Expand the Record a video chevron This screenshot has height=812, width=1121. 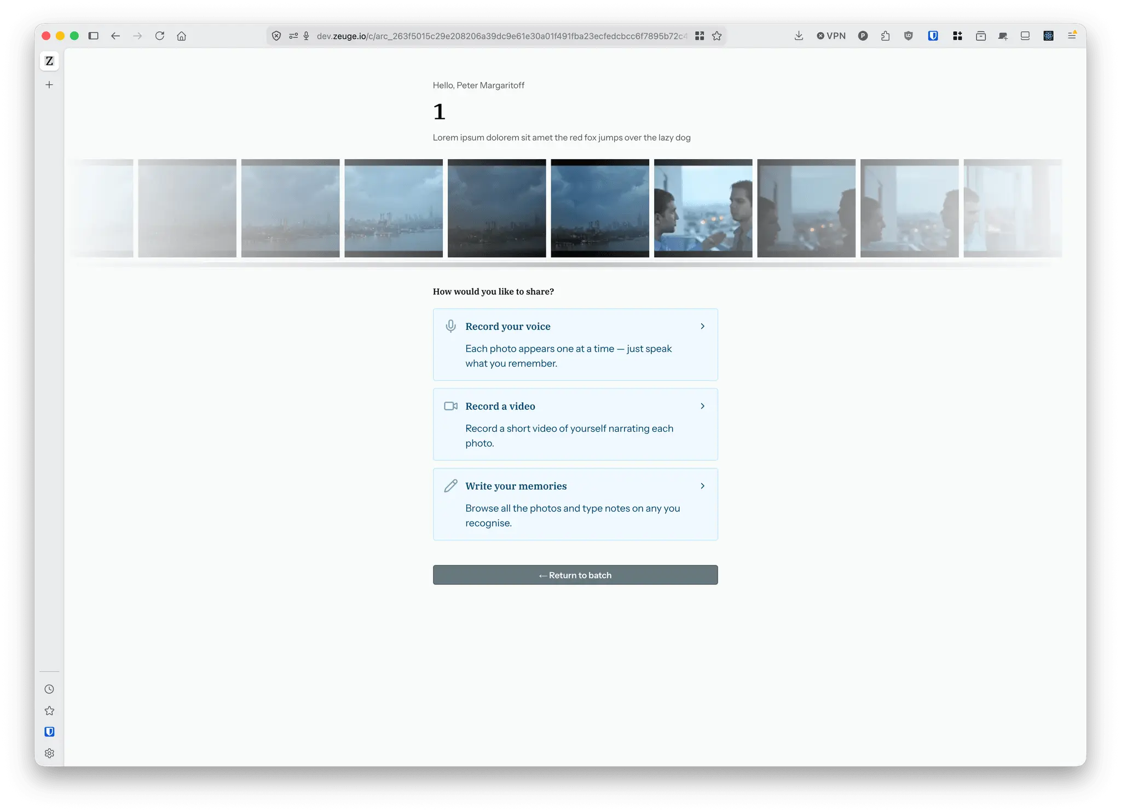pos(703,407)
